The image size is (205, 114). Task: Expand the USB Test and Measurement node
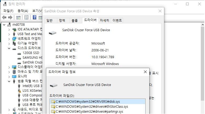coord(9,34)
